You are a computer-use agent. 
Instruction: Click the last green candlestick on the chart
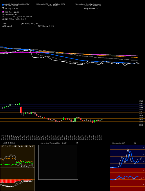102,119
